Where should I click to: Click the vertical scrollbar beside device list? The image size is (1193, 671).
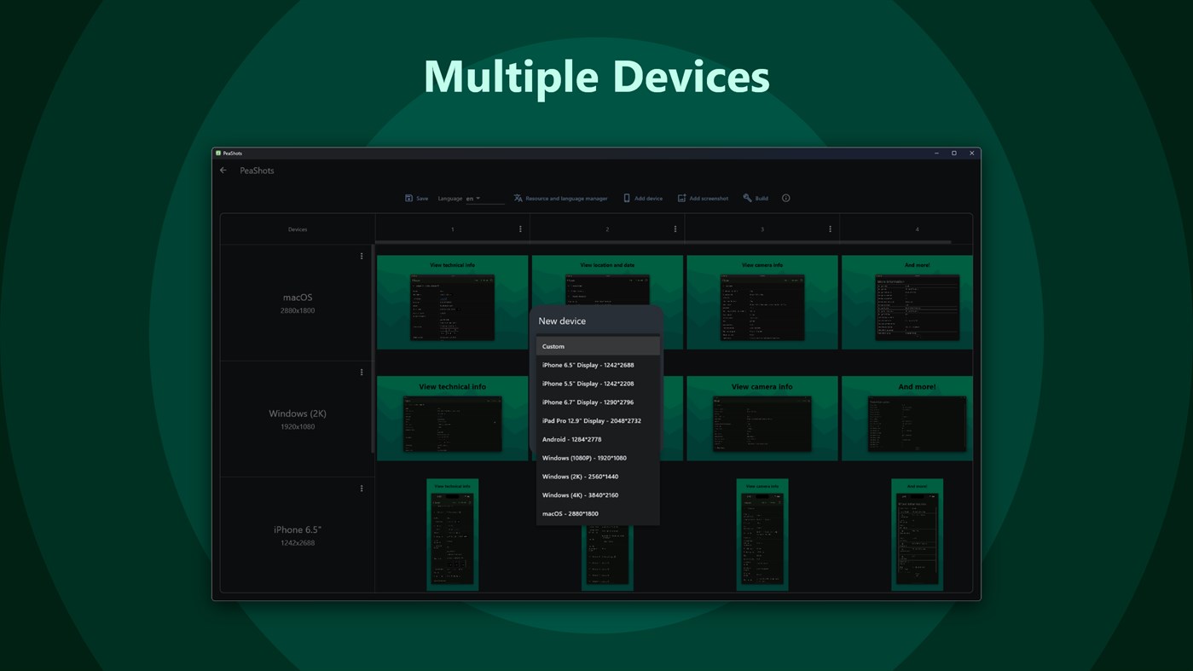click(x=373, y=349)
